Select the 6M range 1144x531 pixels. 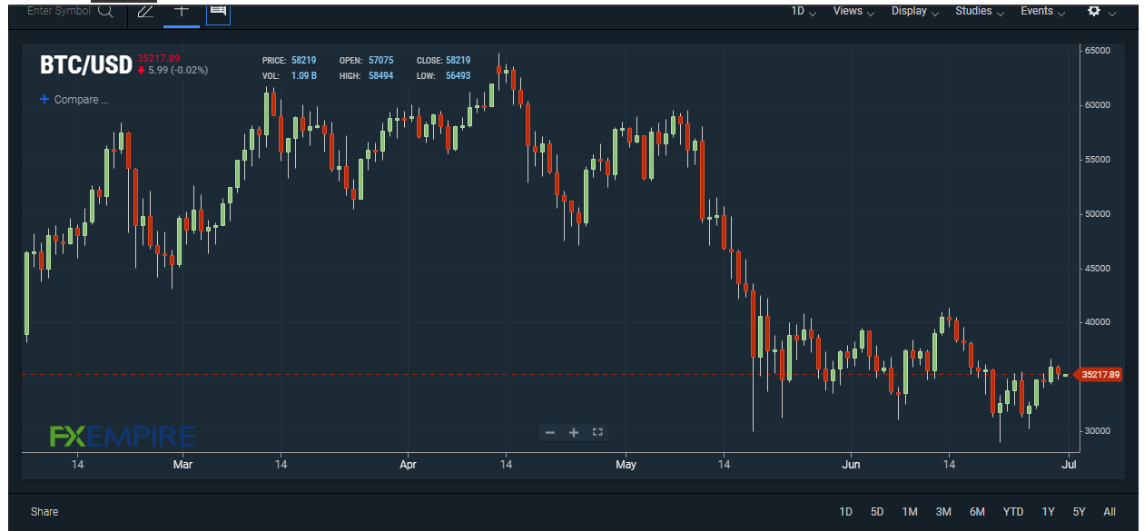click(x=977, y=512)
